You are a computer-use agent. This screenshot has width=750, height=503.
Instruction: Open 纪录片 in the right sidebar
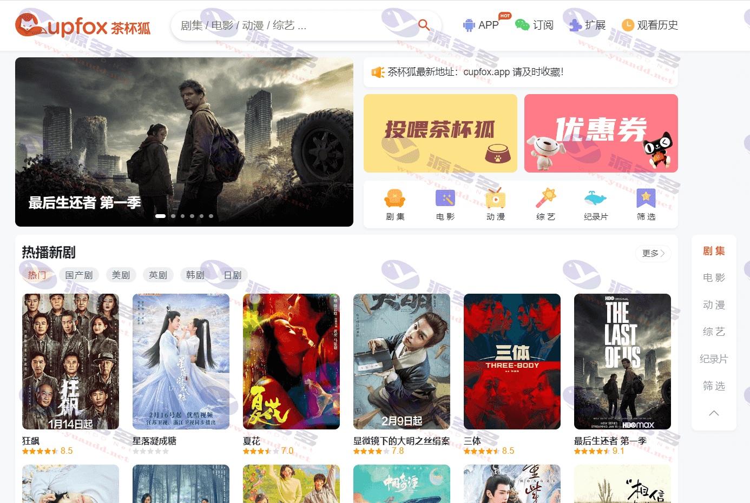tap(714, 359)
